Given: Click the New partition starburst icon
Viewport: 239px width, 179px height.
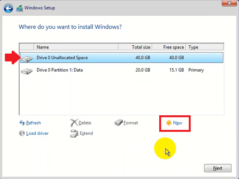Looking at the screenshot, I should (168, 123).
